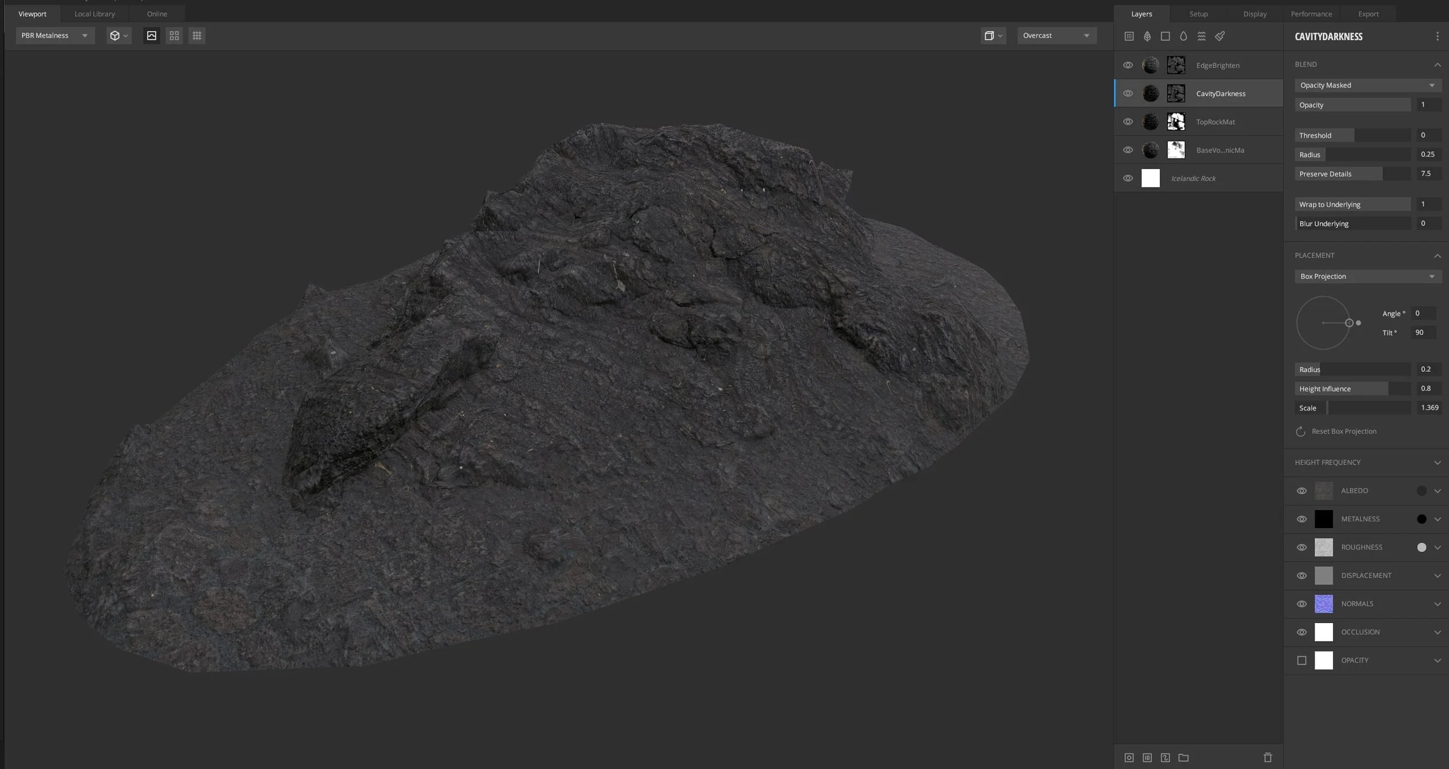
Task: Click the Scale value input field
Action: coord(1429,408)
